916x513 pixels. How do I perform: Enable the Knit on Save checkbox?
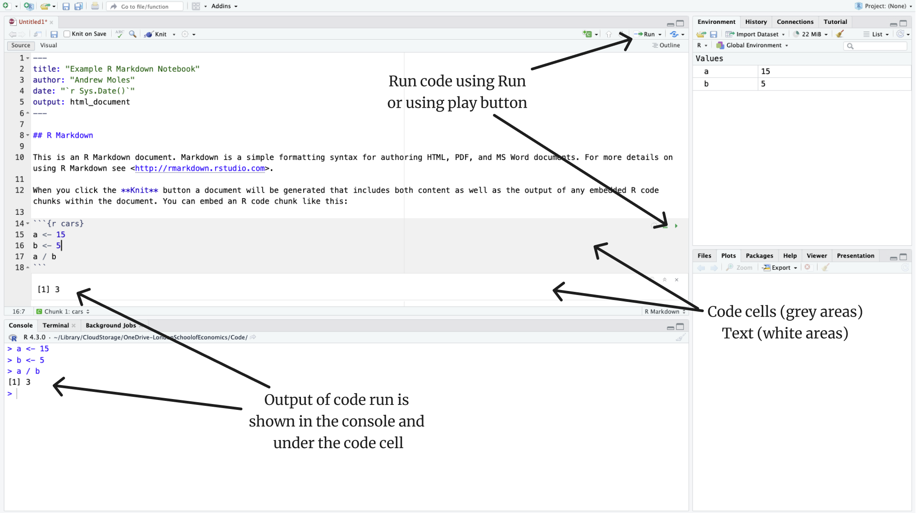[x=67, y=34]
